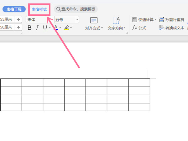Edit the 50厘米 size field
Image resolution: width=188 pixels, height=141 pixels.
click(7, 27)
